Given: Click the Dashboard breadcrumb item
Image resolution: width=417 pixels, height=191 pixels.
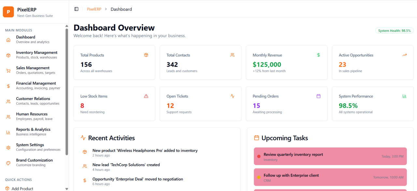Looking at the screenshot, I should [121, 9].
